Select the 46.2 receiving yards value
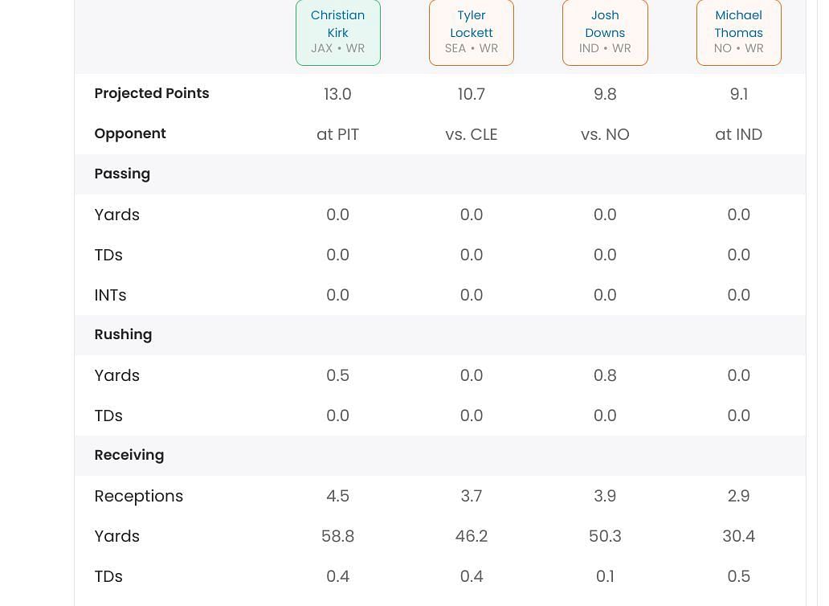This screenshot has height=606, width=829. 472,536
